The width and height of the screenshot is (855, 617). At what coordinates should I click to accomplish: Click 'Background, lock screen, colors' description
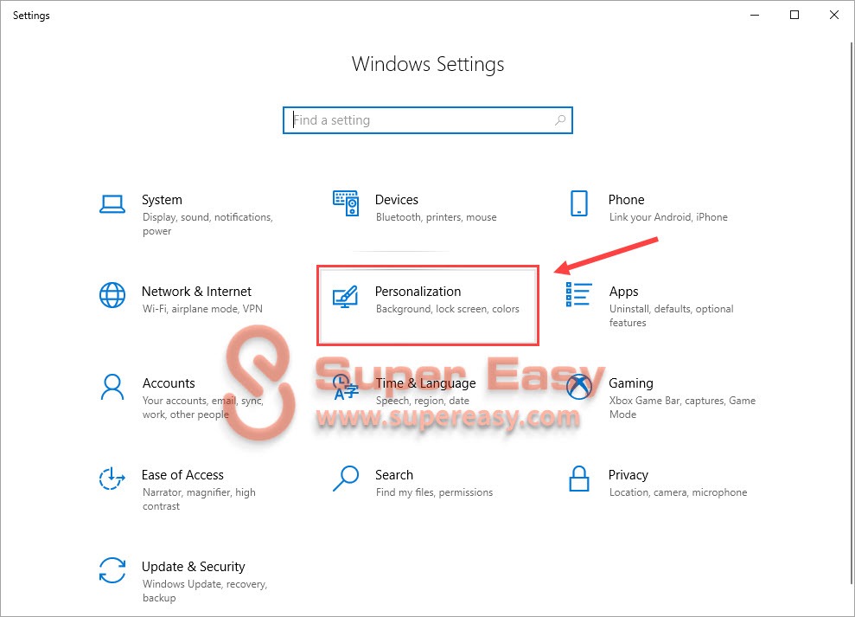point(448,309)
